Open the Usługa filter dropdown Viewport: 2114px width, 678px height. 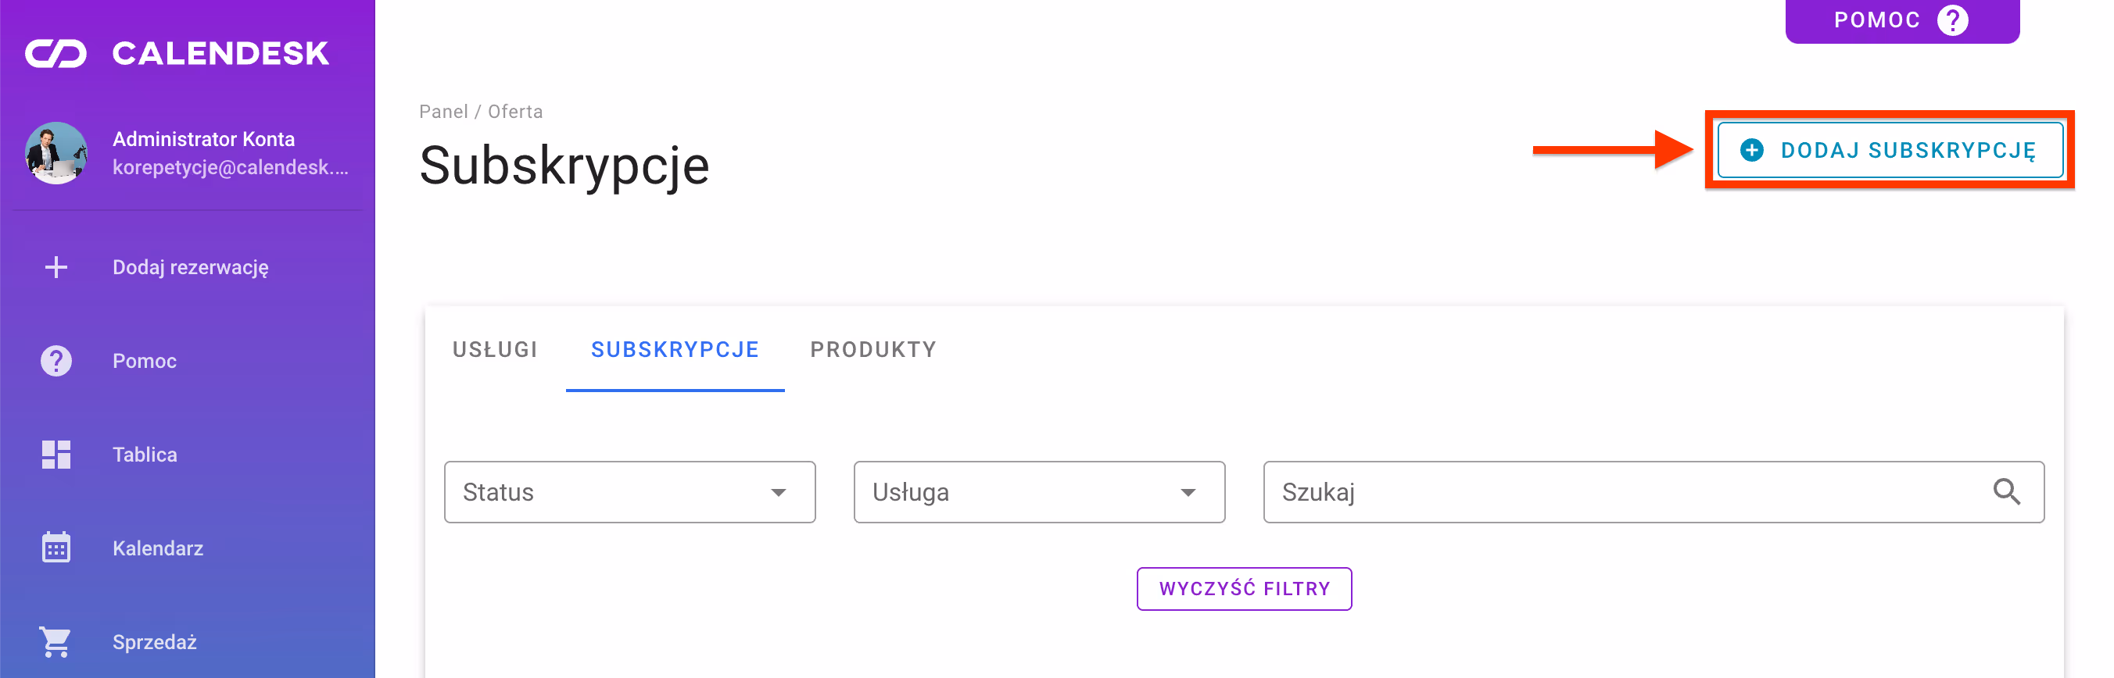click(x=1038, y=492)
